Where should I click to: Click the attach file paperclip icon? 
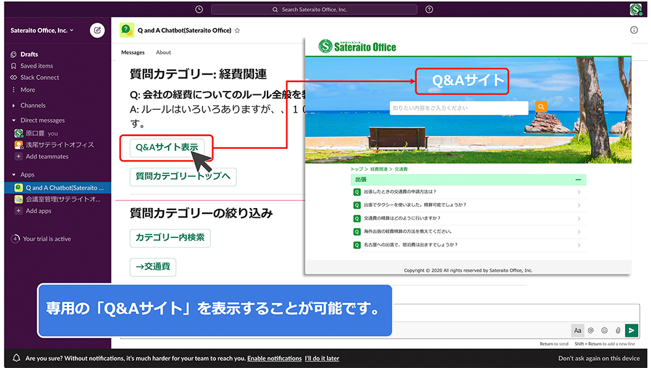(x=618, y=330)
